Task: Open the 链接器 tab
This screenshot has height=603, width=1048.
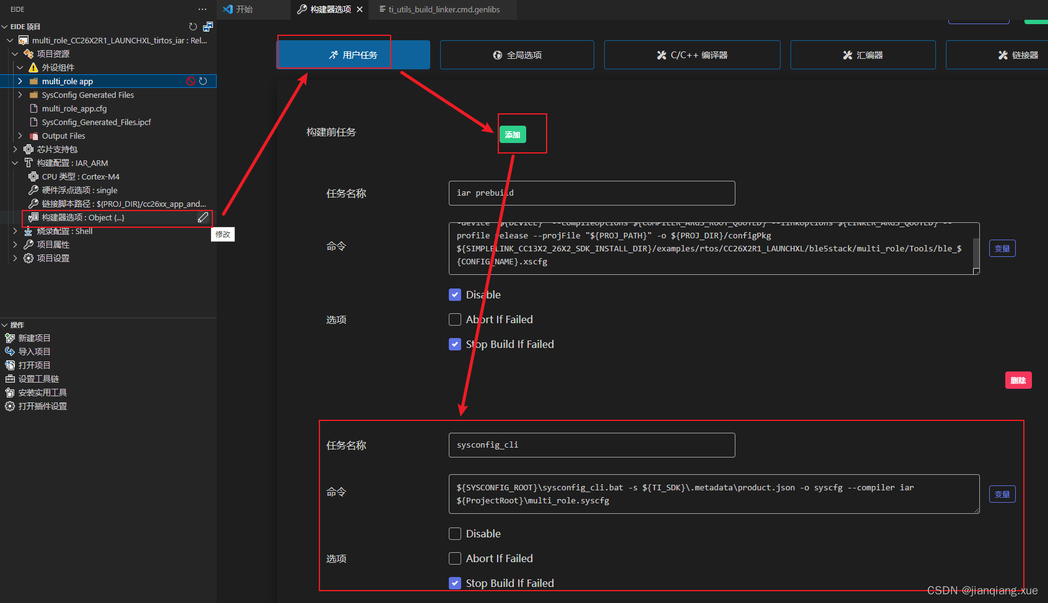Action: (997, 55)
